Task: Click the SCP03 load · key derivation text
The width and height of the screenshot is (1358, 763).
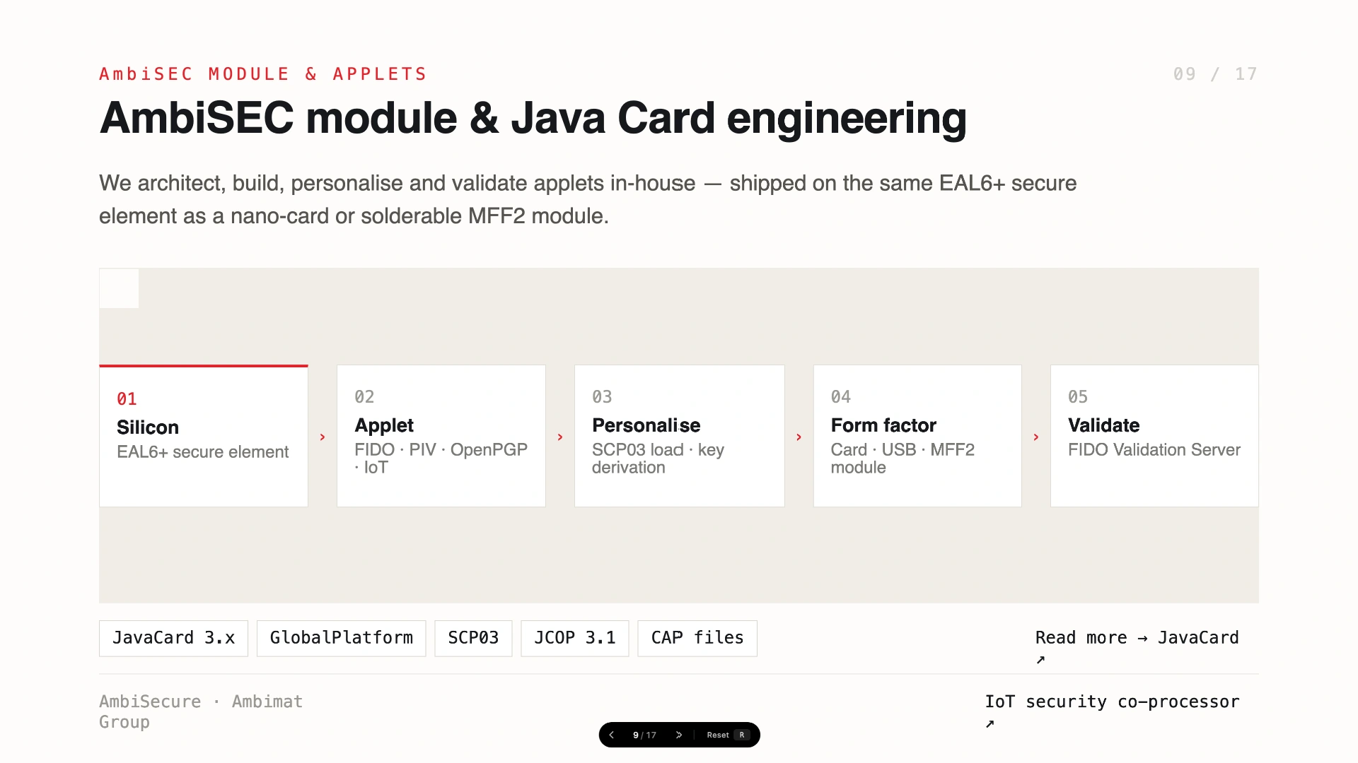Action: 658,459
